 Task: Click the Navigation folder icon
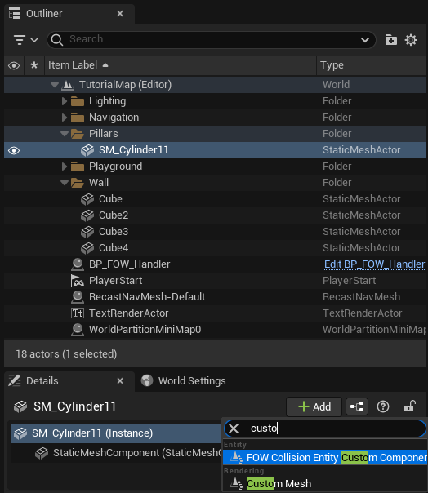click(x=78, y=118)
